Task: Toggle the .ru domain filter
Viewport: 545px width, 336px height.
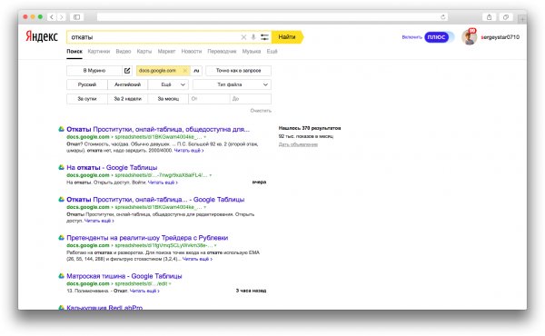Action: point(196,71)
